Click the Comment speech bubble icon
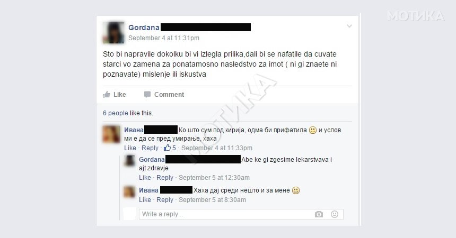Screen dimensions: 456x238 click(147, 95)
